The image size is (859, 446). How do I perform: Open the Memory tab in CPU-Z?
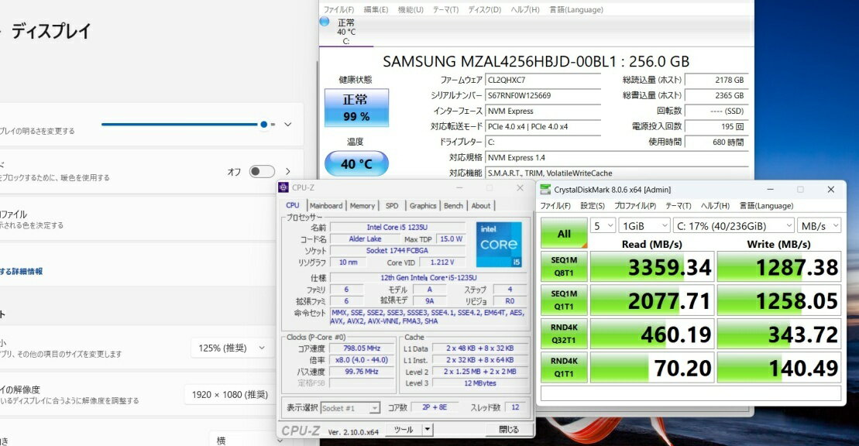point(362,205)
